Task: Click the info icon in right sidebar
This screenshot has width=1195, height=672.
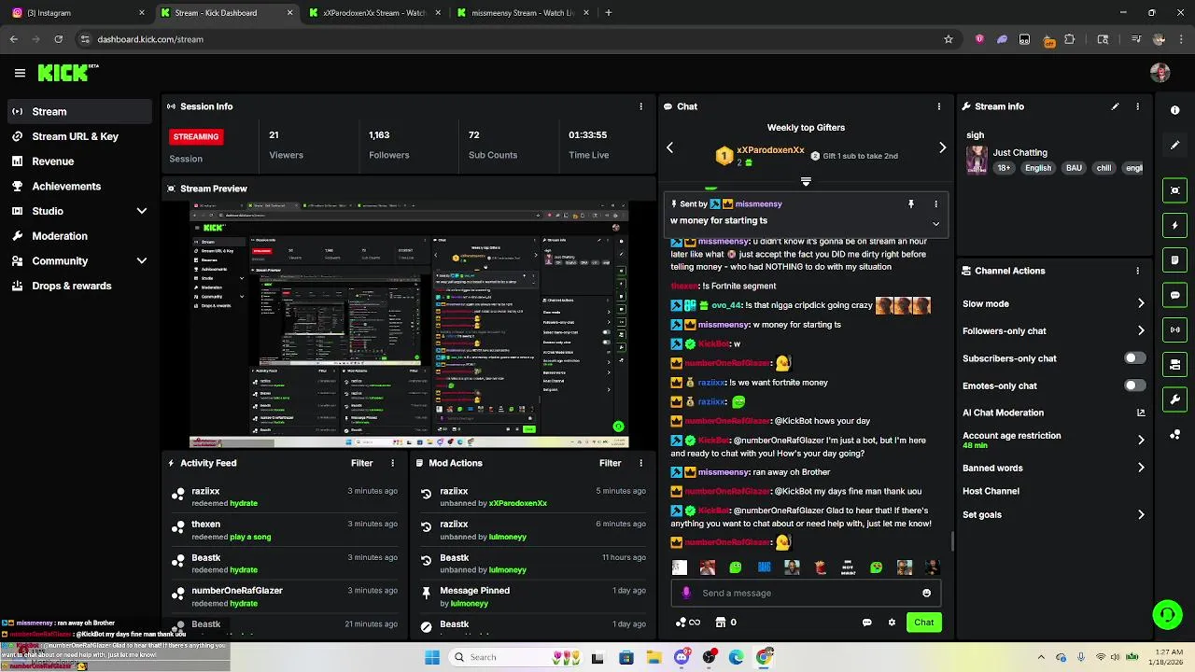Action: coord(1174,110)
